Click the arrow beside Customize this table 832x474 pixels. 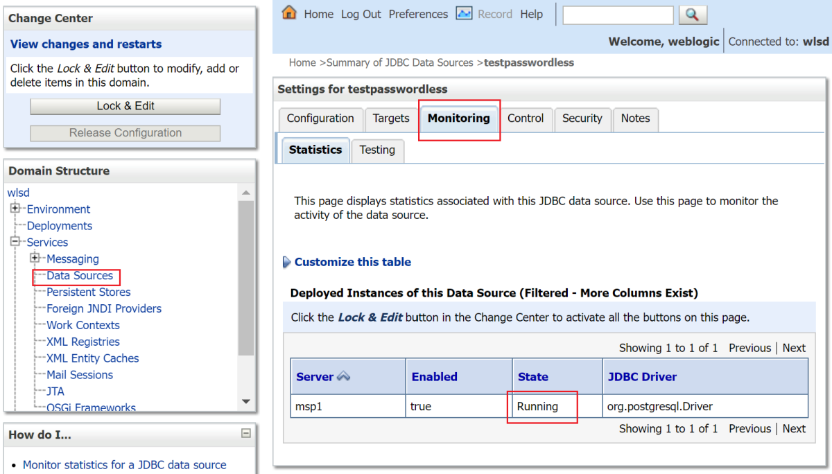[x=286, y=262]
